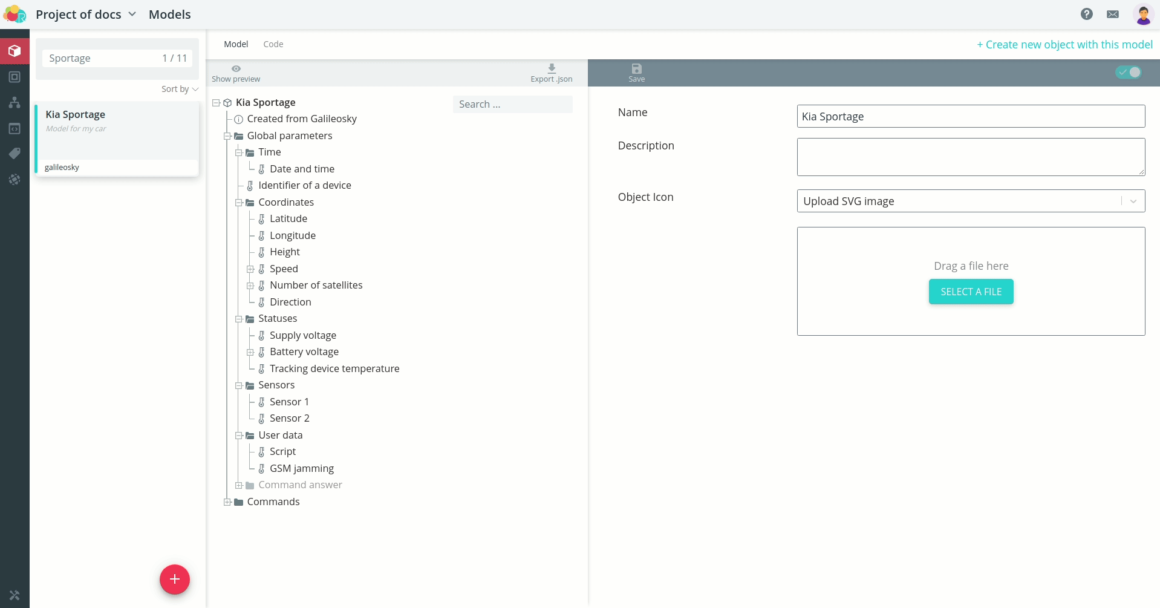Click the red add model button
Image resolution: width=1160 pixels, height=608 pixels.
click(175, 580)
